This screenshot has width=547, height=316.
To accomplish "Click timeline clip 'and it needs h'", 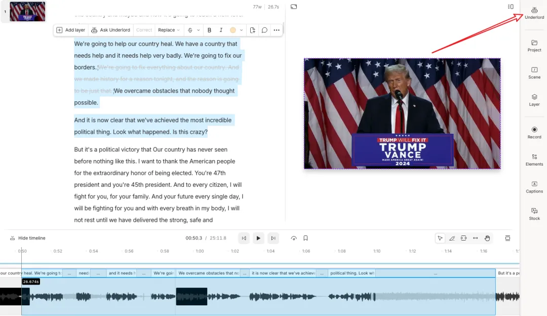I will 122,273.
